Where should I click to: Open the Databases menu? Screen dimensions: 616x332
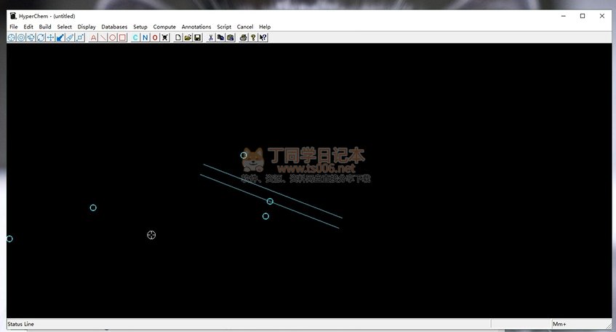coord(114,27)
